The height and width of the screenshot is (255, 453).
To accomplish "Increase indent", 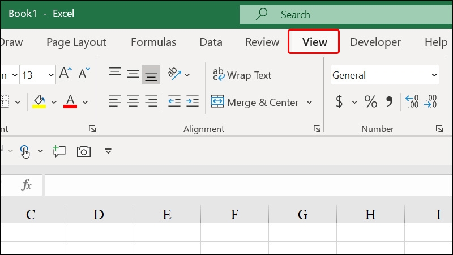I will pos(193,101).
